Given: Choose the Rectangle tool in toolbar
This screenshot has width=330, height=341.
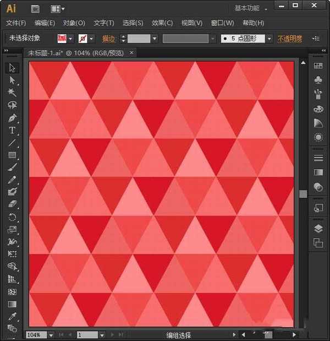Looking at the screenshot, I should pos(12,155).
